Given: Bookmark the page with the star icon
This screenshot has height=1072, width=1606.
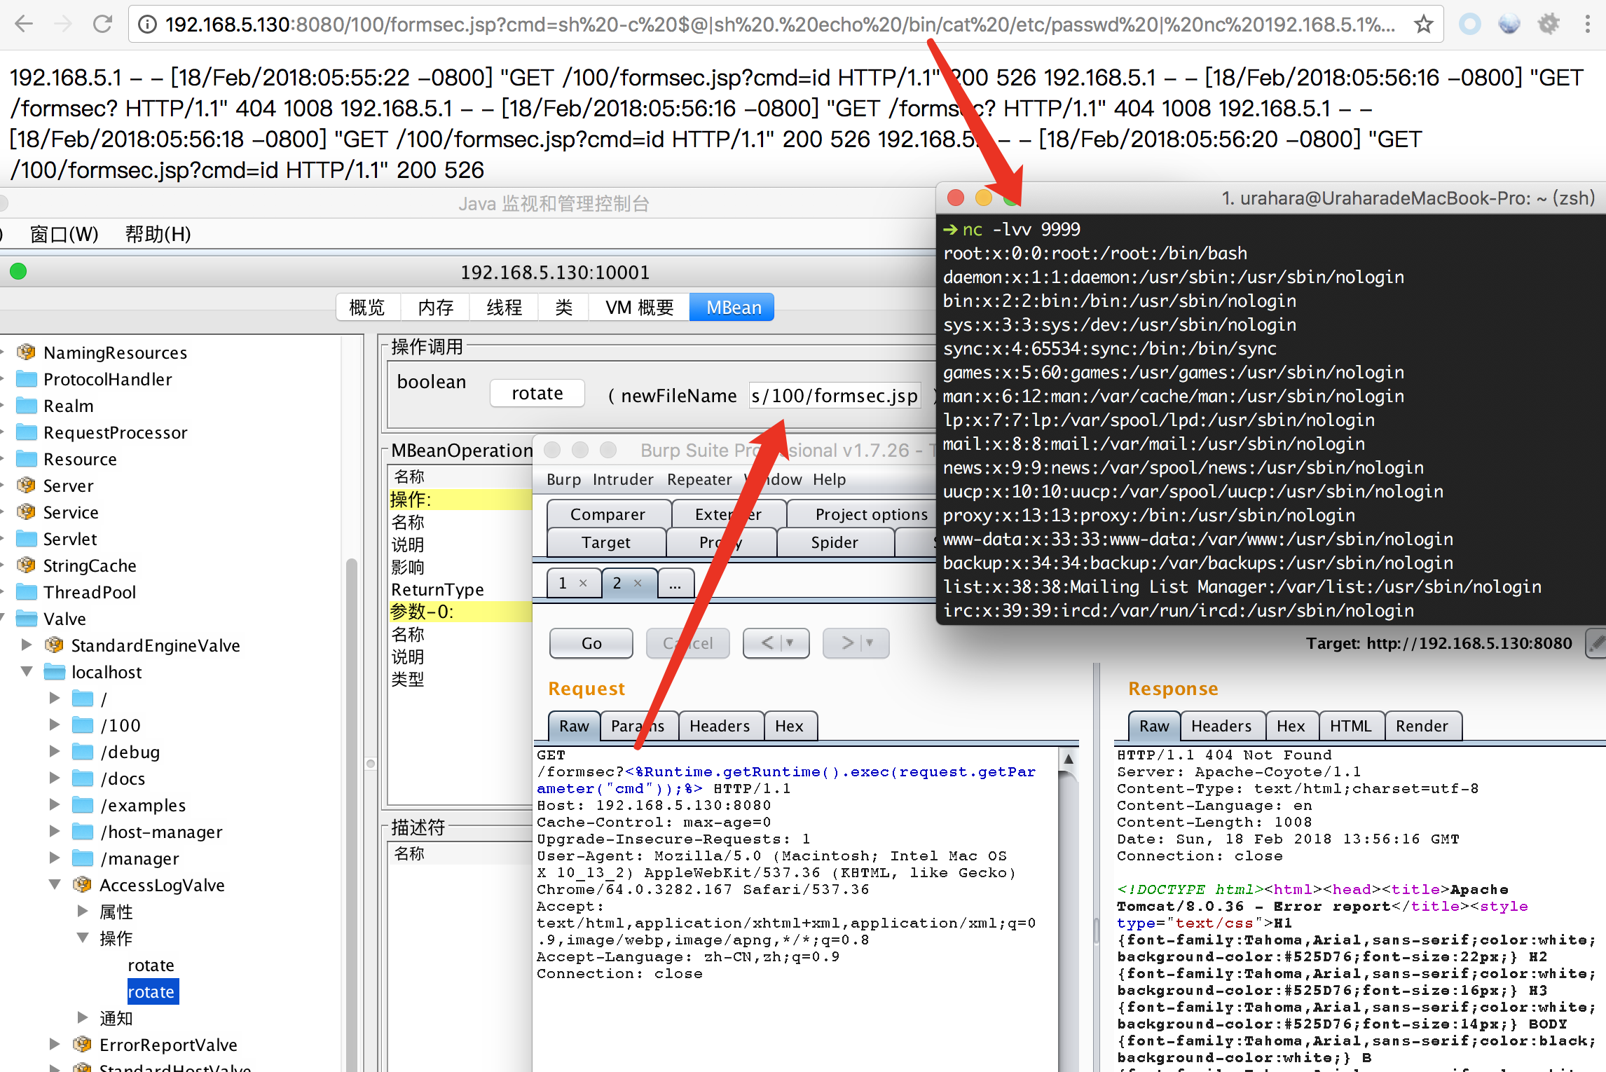Looking at the screenshot, I should pyautogui.click(x=1423, y=25).
